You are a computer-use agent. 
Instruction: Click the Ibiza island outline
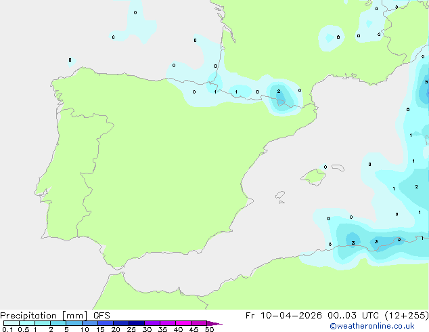(x=280, y=195)
